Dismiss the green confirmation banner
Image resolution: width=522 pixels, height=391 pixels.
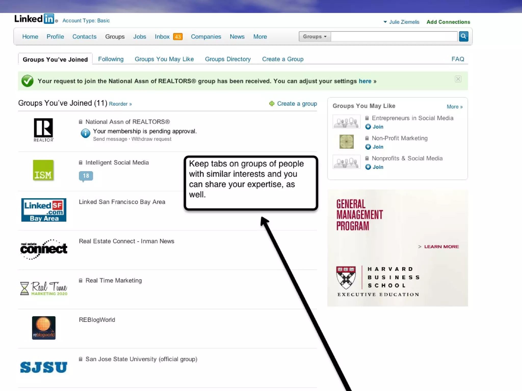point(458,79)
